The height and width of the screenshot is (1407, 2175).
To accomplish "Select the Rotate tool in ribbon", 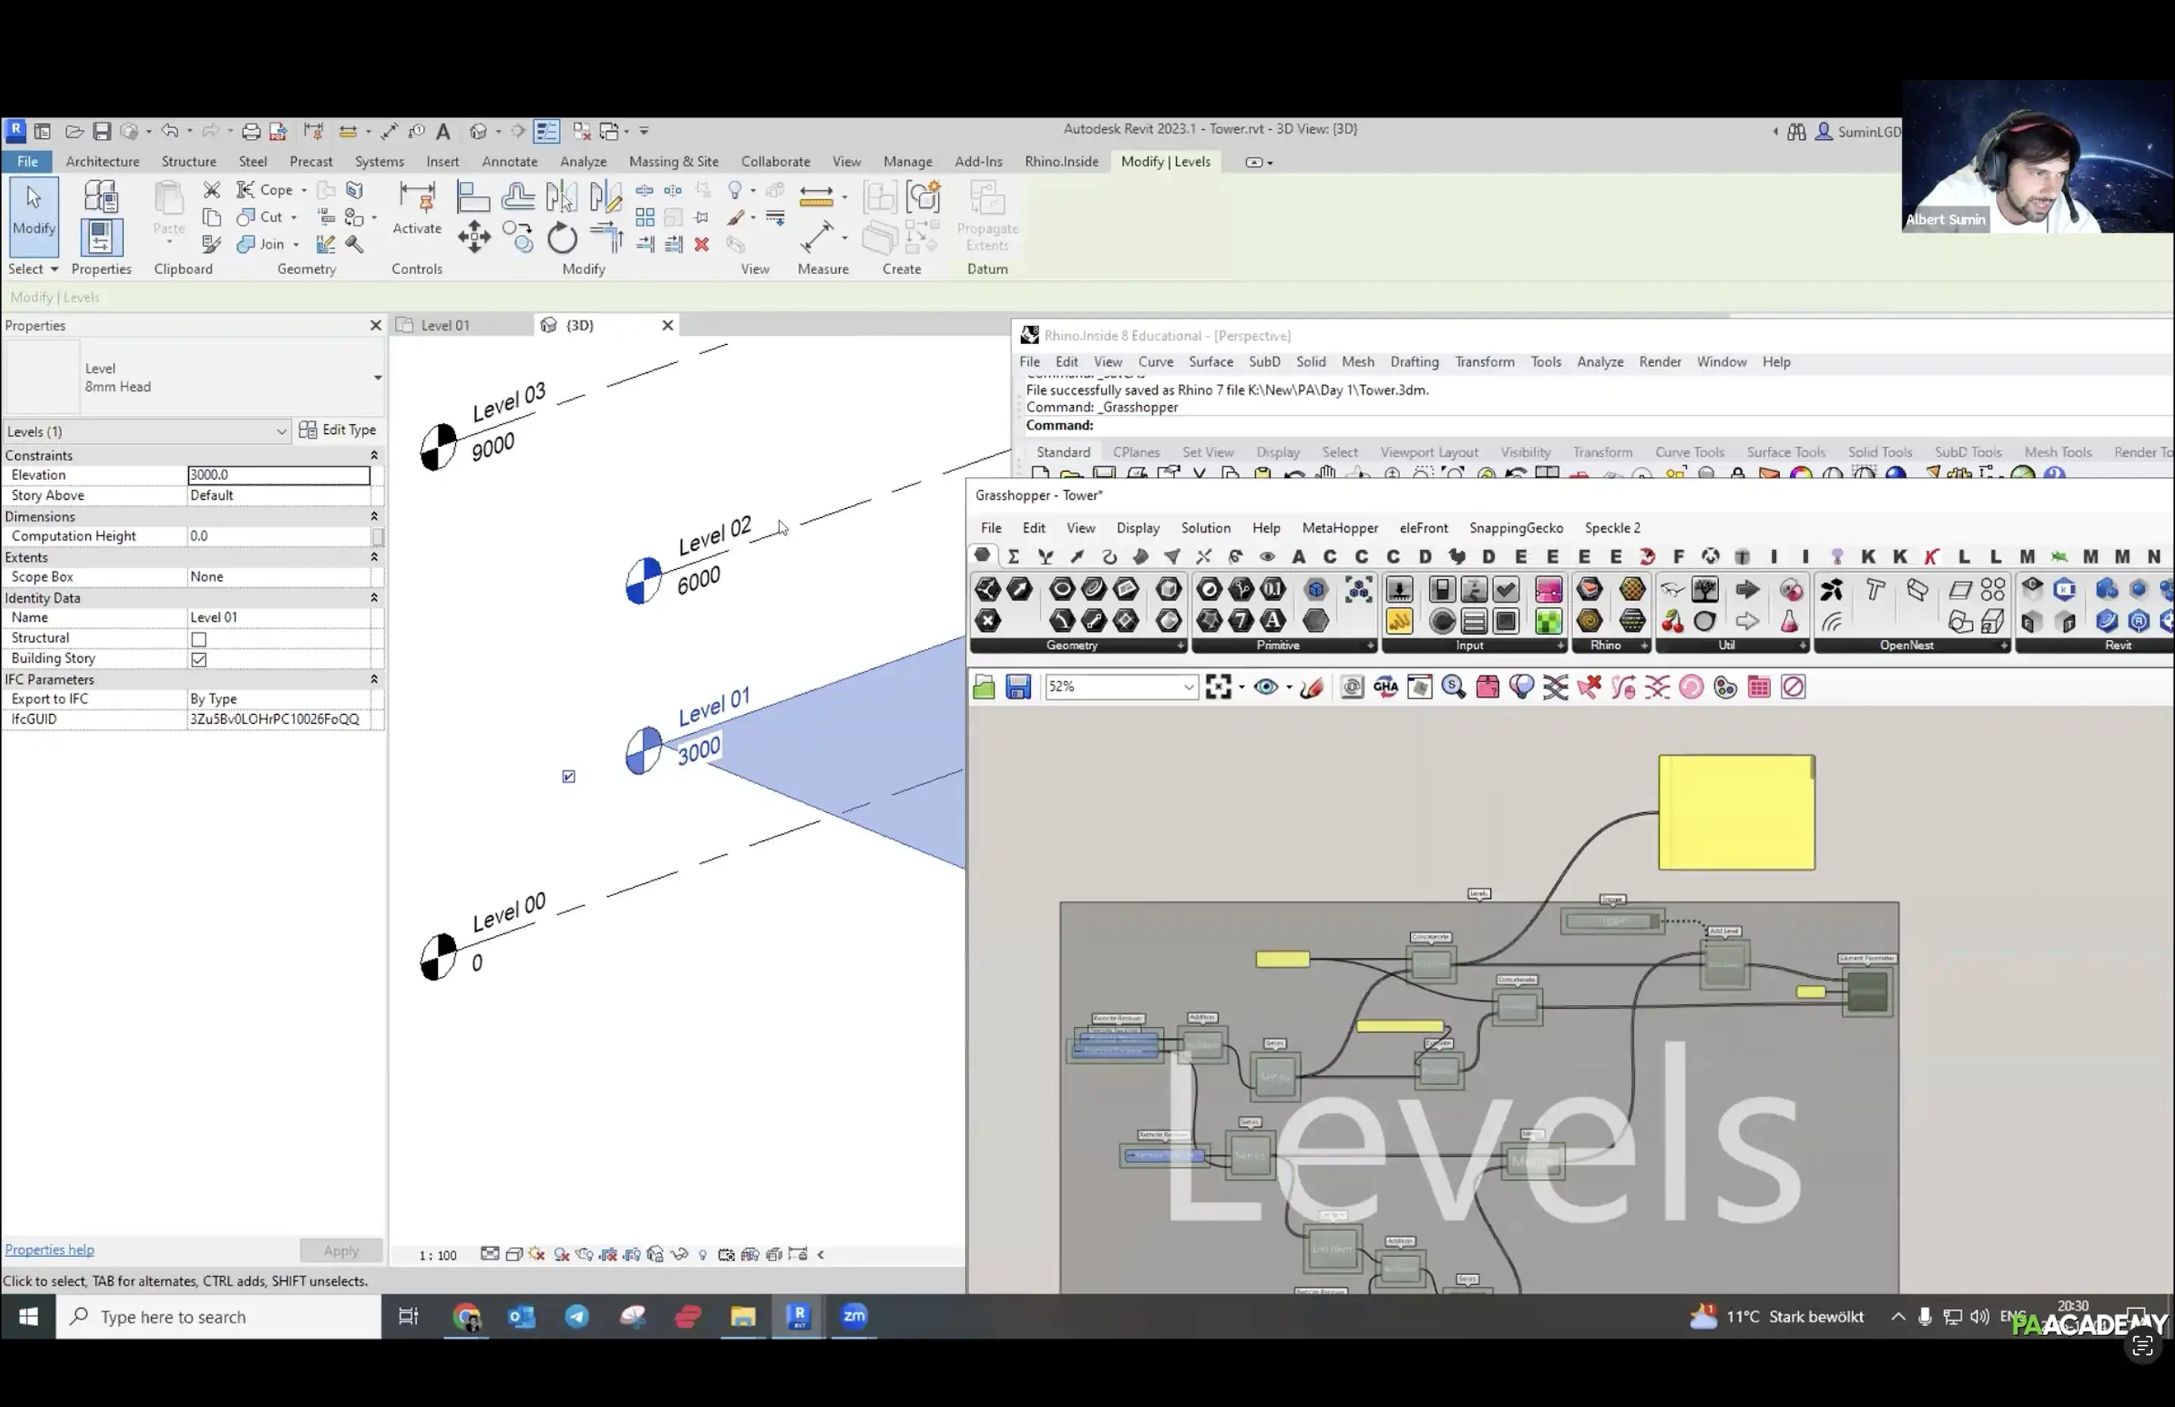I will point(562,239).
